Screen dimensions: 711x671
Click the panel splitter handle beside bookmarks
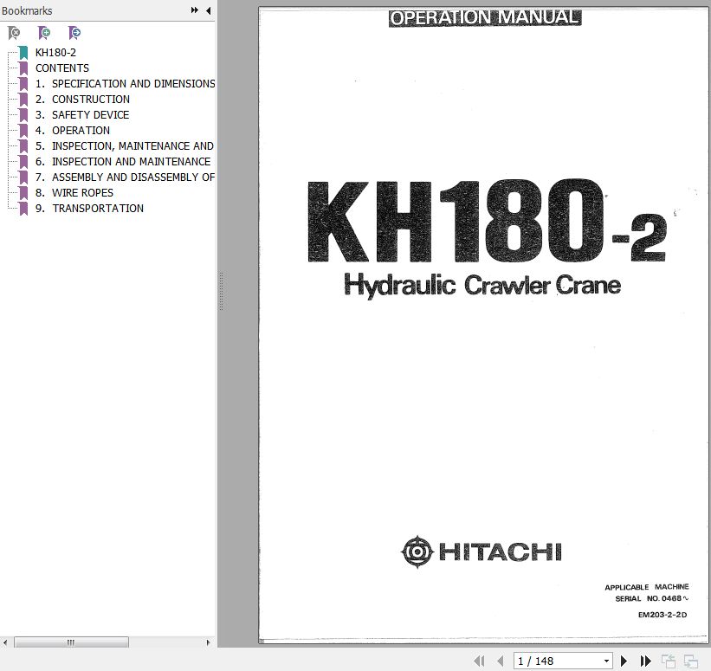(221, 291)
